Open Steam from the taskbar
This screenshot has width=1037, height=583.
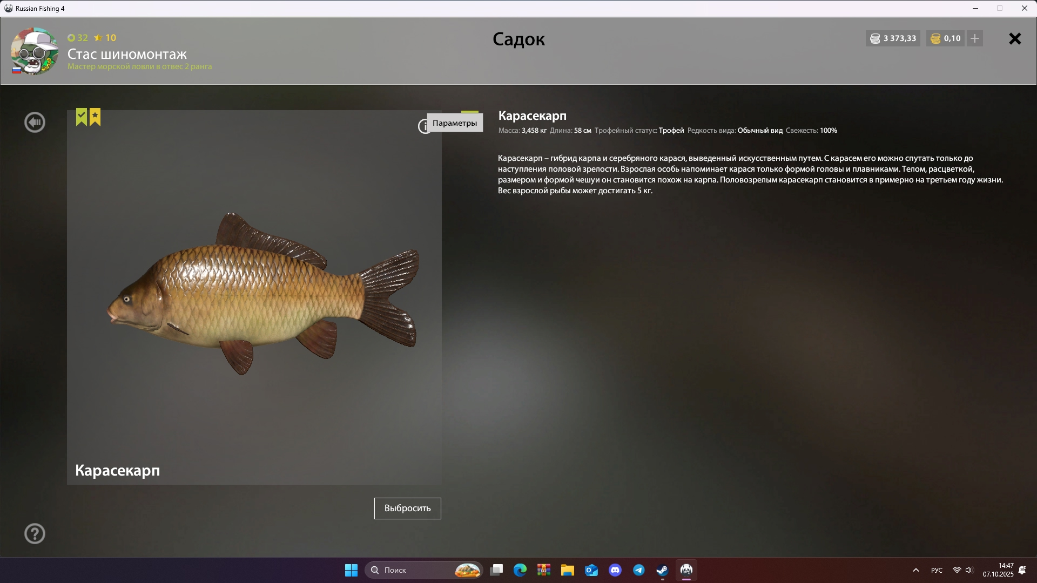click(662, 570)
